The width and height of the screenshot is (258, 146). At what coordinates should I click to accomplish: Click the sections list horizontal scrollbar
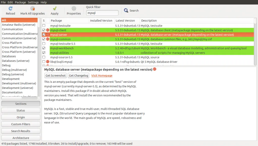[x=20, y=98]
